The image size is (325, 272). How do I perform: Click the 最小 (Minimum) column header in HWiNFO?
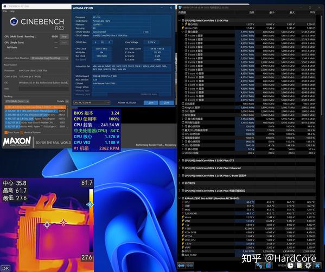coord(272,13)
